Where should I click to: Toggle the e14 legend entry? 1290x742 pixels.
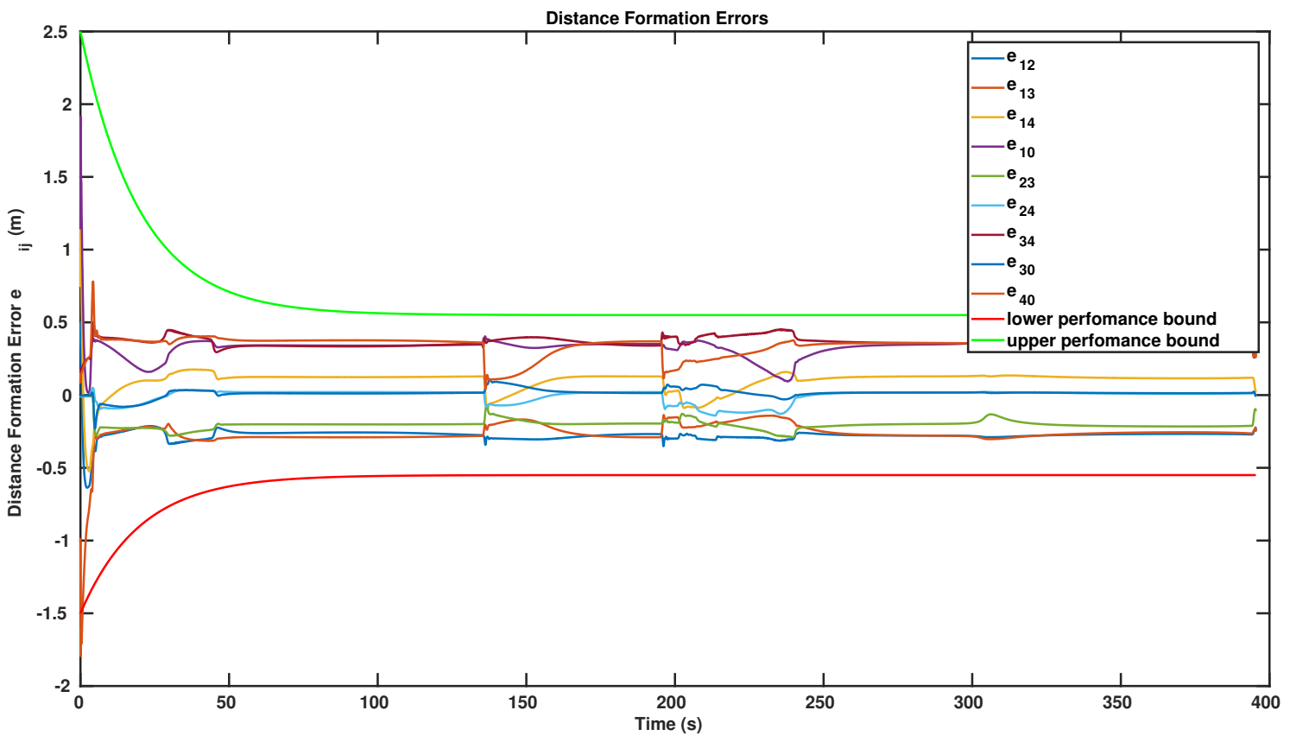click(1020, 117)
